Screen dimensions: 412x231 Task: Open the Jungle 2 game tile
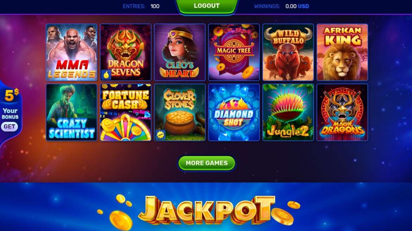[288, 112]
